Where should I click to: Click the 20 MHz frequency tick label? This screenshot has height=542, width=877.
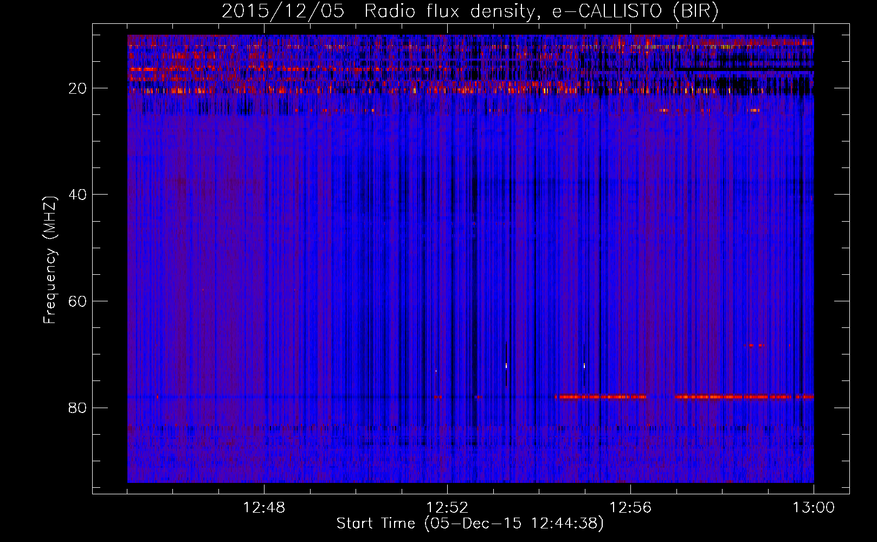click(78, 88)
